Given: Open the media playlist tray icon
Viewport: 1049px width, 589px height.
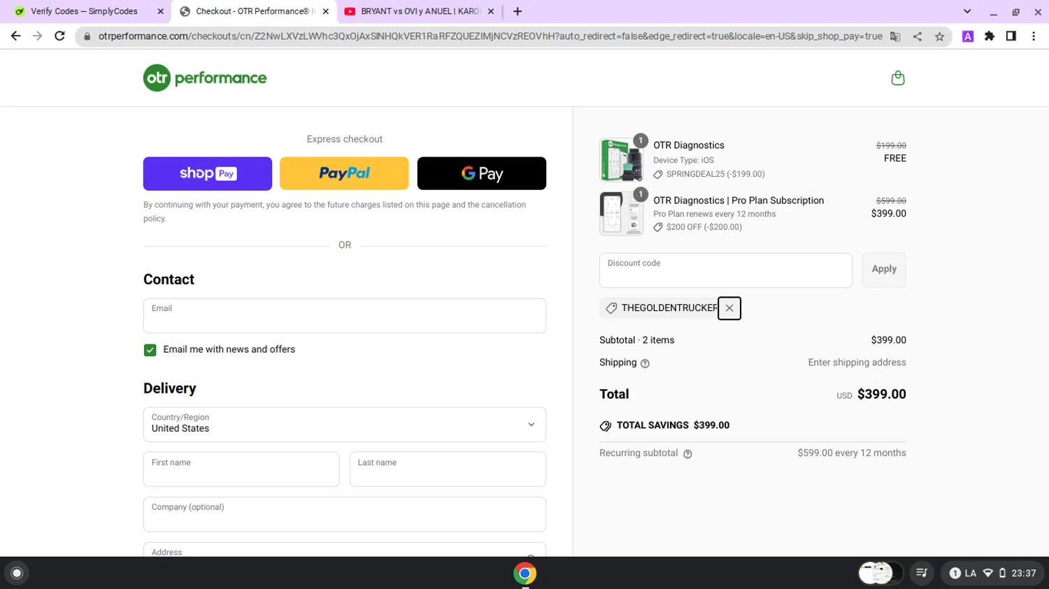Looking at the screenshot, I should click(x=922, y=573).
